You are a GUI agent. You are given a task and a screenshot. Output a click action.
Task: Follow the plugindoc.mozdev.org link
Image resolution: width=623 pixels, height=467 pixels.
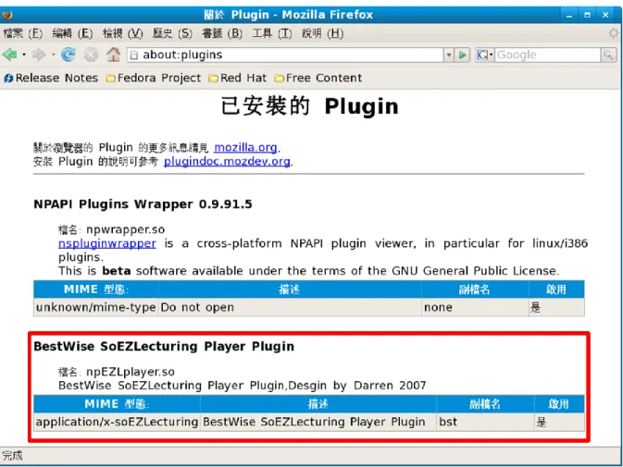pyautogui.click(x=227, y=162)
